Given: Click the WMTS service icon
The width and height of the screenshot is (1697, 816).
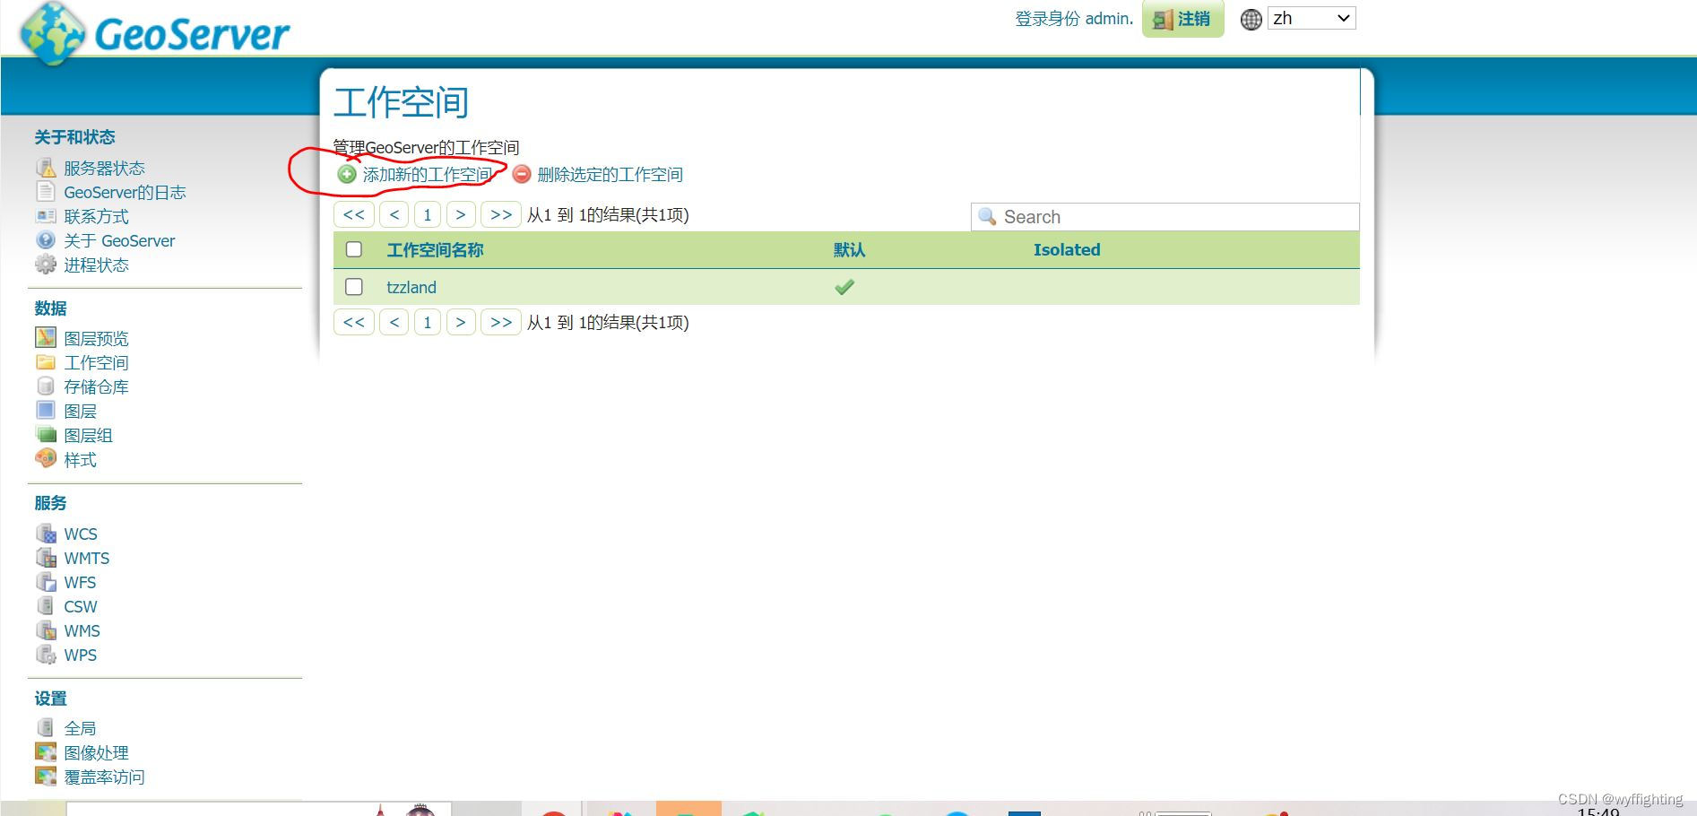Looking at the screenshot, I should click(x=46, y=558).
